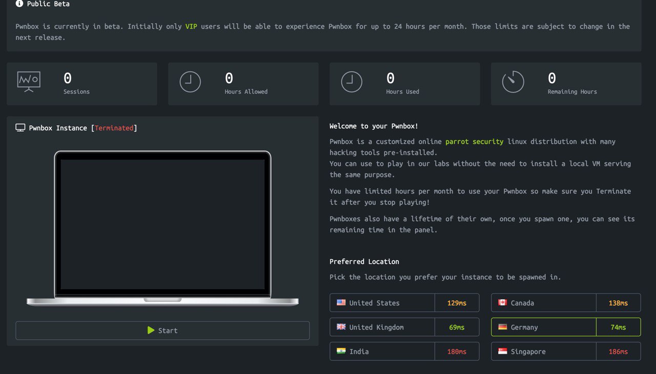656x374 pixels.
Task: Click the Hours Allowed label
Action: [x=246, y=92]
